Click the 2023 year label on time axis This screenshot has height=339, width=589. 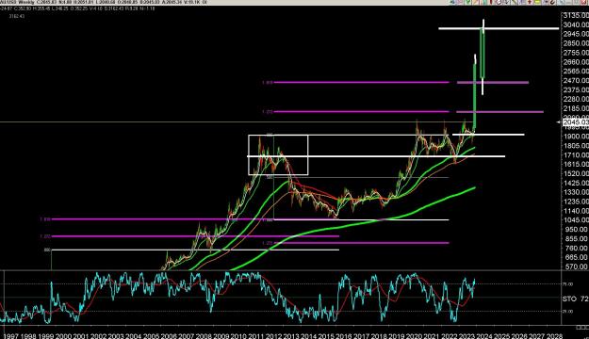[466, 335]
